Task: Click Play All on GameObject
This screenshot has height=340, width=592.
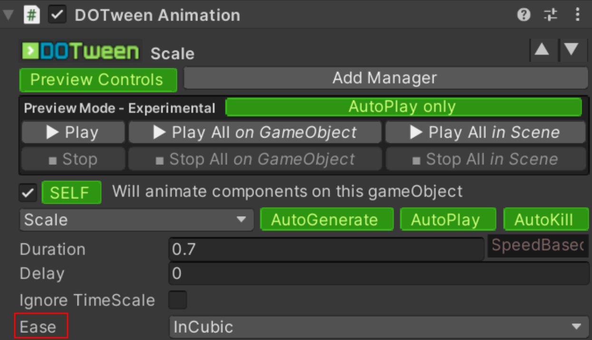Action: coord(255,132)
